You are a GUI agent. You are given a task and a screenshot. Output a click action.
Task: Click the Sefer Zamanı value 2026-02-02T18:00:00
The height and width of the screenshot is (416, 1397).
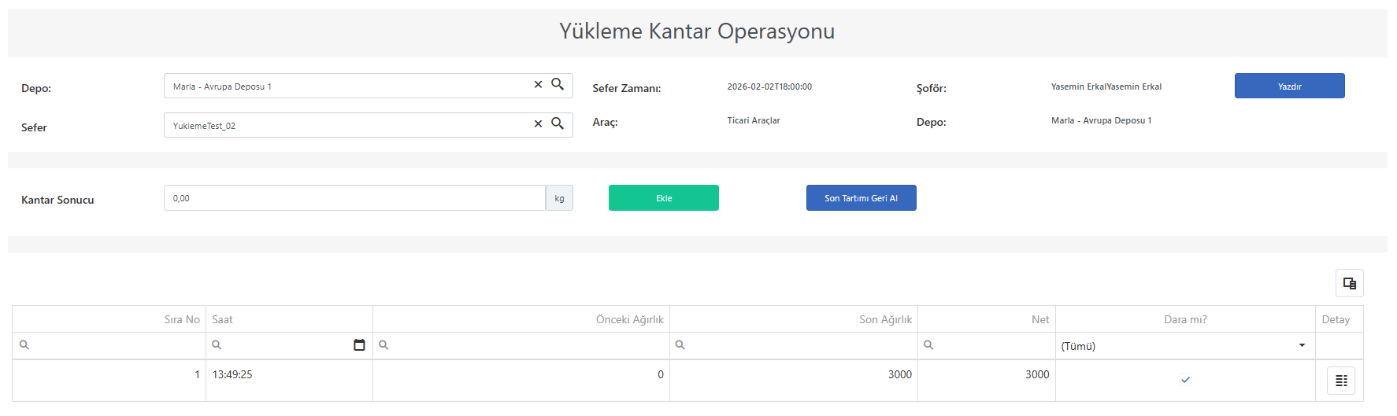(x=769, y=87)
